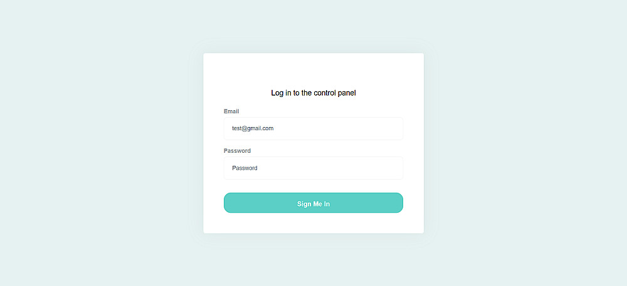The height and width of the screenshot is (286, 627).
Task: Click the Password field label
Action: (237, 151)
